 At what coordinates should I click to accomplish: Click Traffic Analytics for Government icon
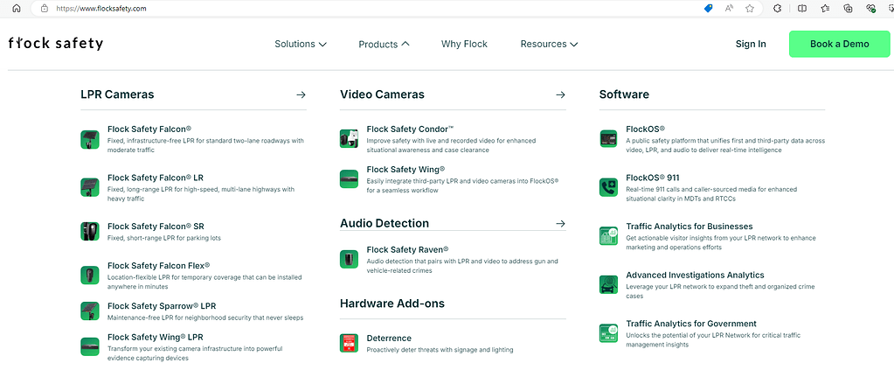click(x=609, y=333)
